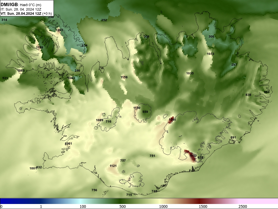Viewport: 278px width, 209px height.
Task: Click the map value 1063
Action: 71,78
